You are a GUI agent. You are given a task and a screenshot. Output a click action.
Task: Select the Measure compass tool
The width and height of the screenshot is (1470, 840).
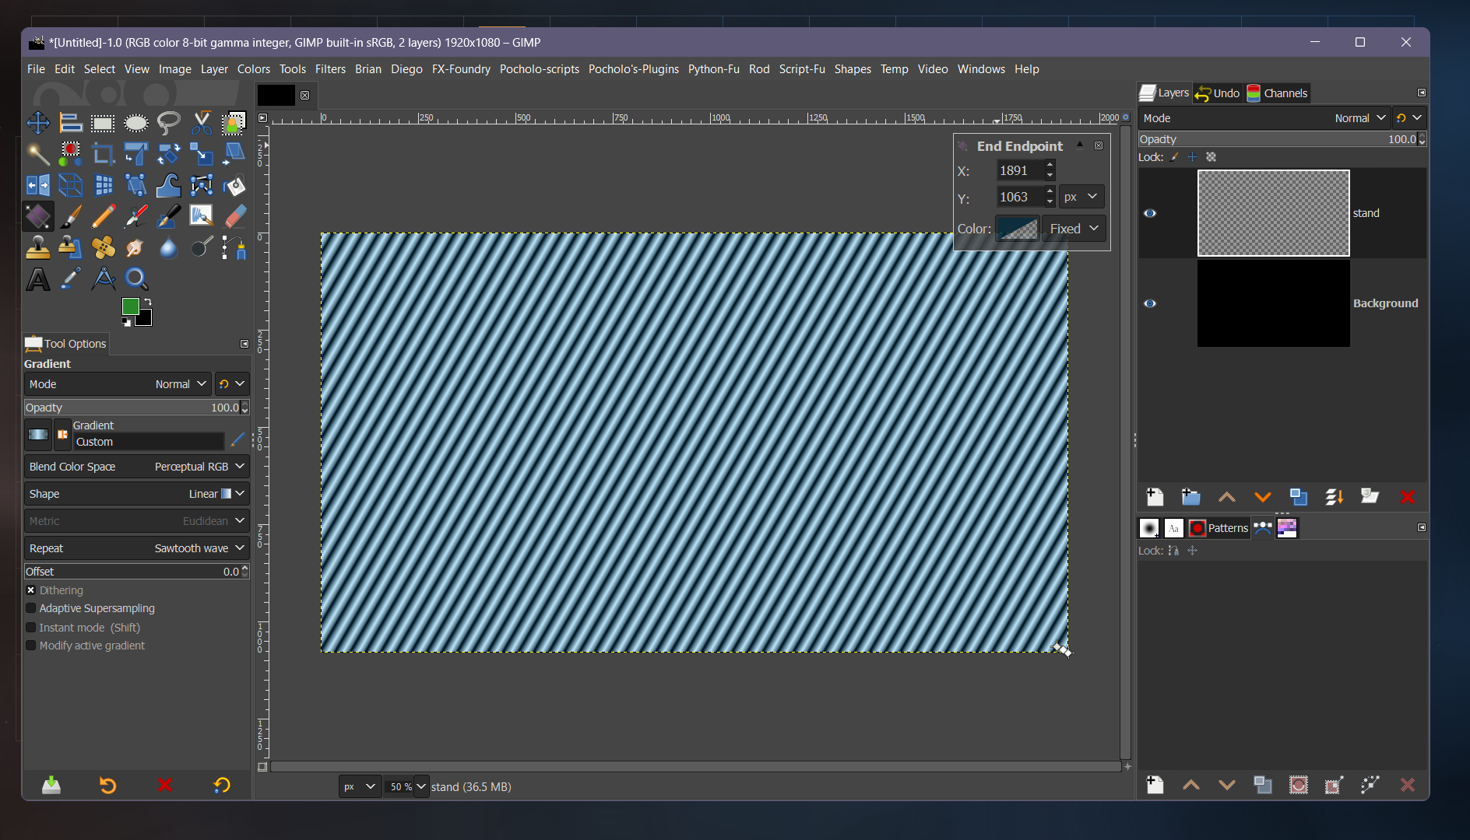103,278
